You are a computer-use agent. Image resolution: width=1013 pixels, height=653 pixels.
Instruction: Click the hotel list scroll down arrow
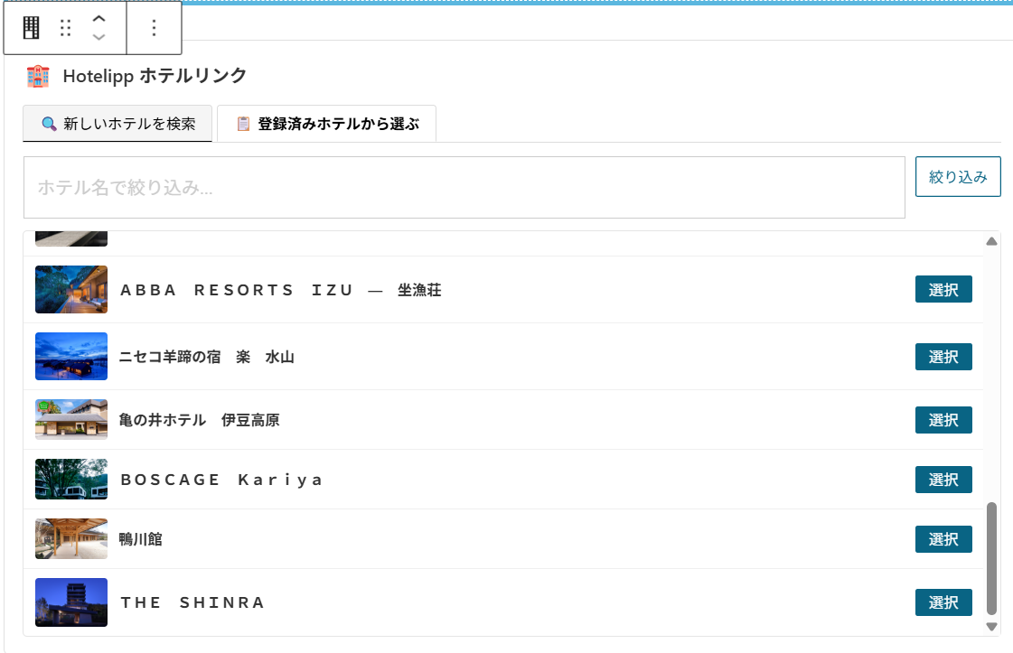991,627
